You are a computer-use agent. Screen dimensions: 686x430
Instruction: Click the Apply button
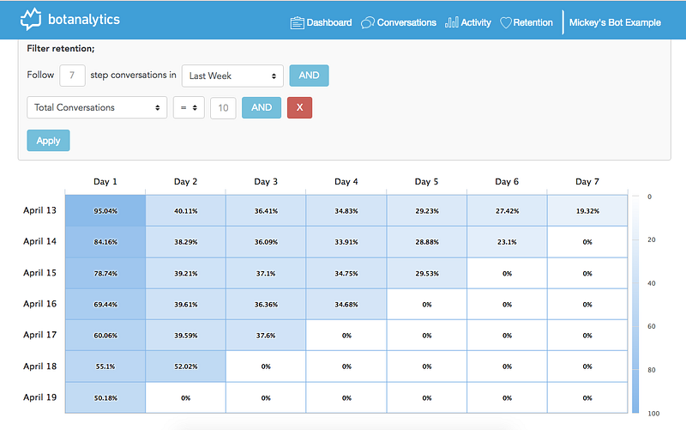48,141
